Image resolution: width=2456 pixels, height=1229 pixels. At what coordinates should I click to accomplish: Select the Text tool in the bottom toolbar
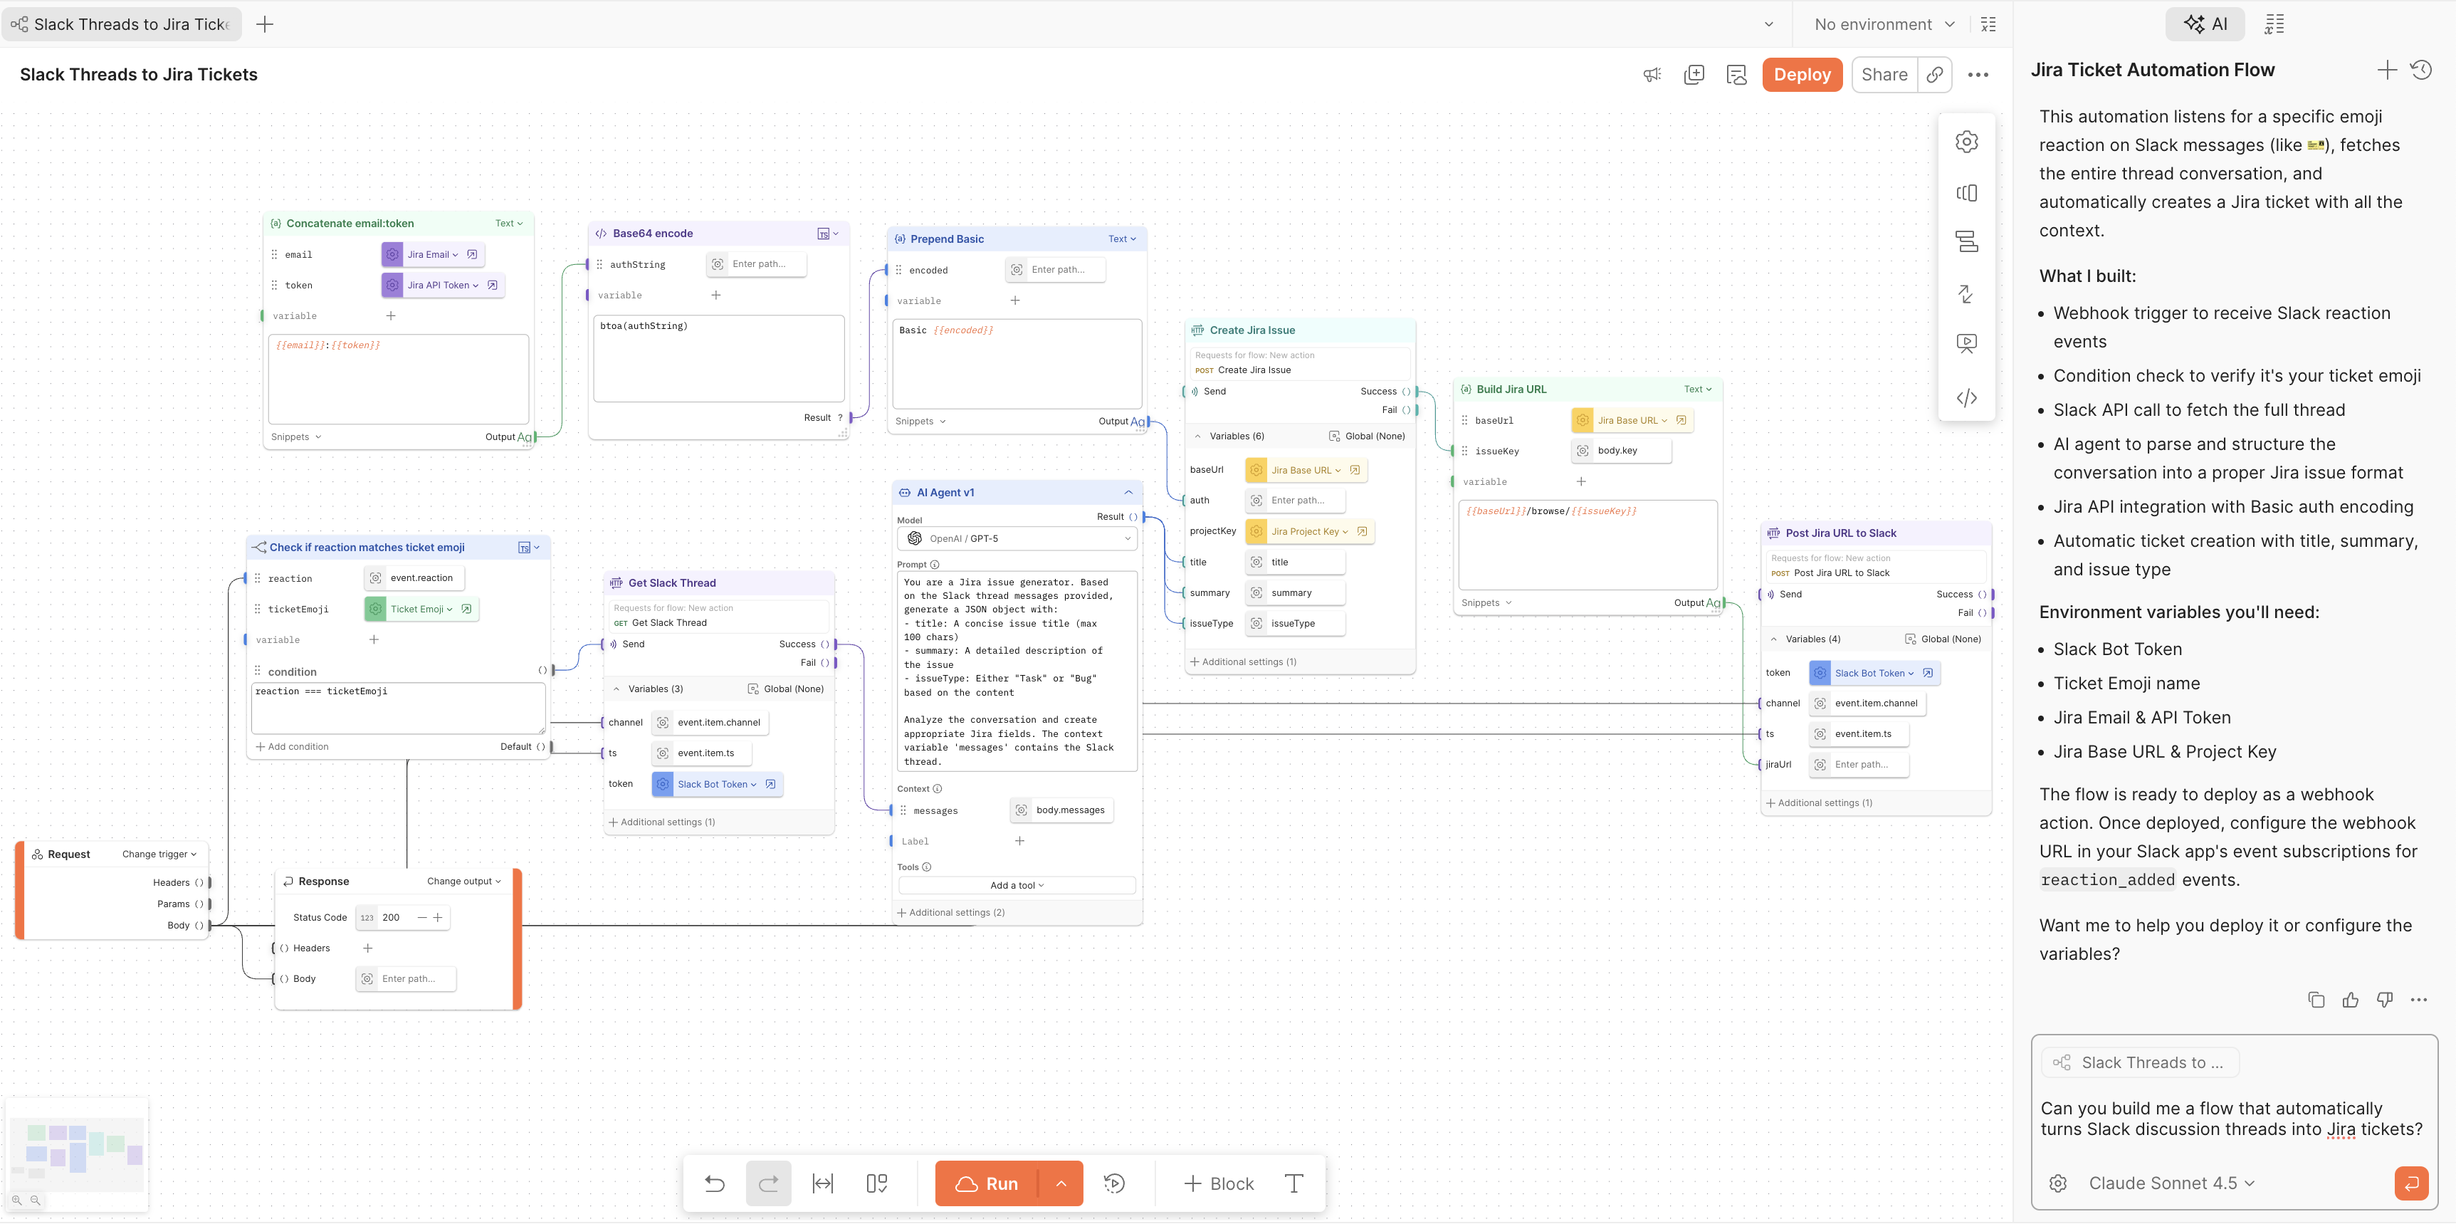pyautogui.click(x=1293, y=1183)
